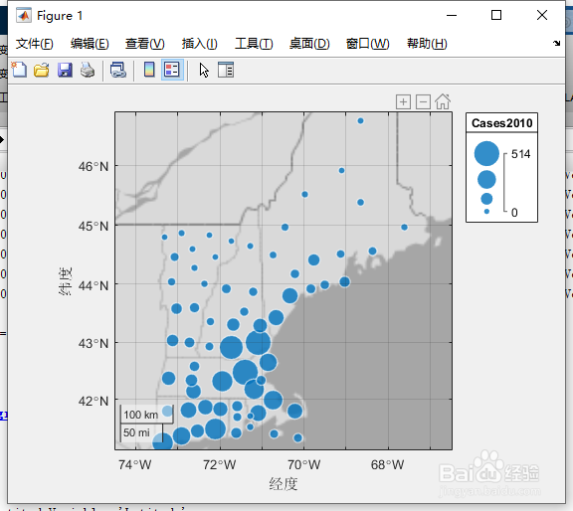Maximize the Figure 1 window
Screen dimensions: 573x511
tap(495, 15)
